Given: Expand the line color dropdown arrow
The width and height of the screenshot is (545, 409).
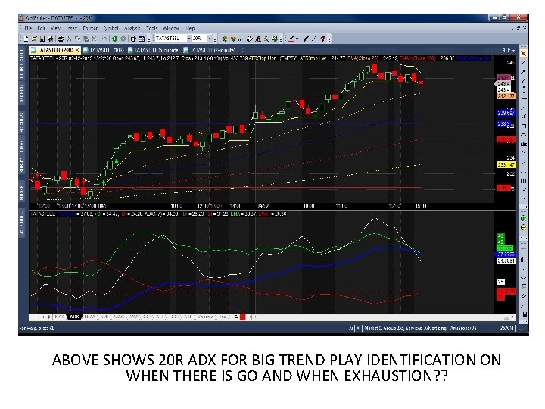Looking at the screenshot, I should click(297, 39).
